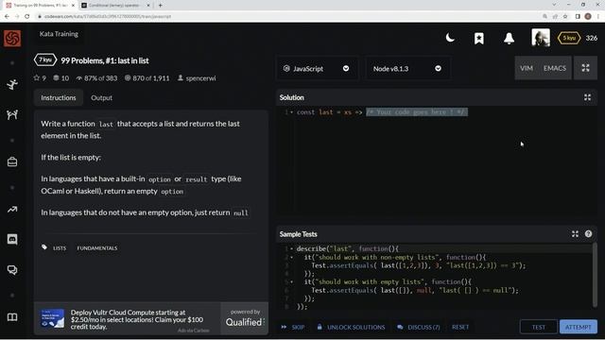The height and width of the screenshot is (340, 605).
Task: Open the Discord chat sidebar icon
Action: click(x=12, y=239)
